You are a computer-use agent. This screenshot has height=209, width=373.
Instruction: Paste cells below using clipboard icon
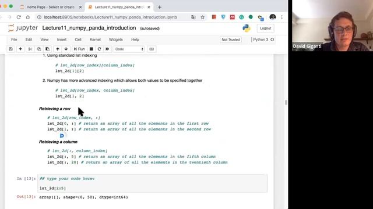(48, 49)
